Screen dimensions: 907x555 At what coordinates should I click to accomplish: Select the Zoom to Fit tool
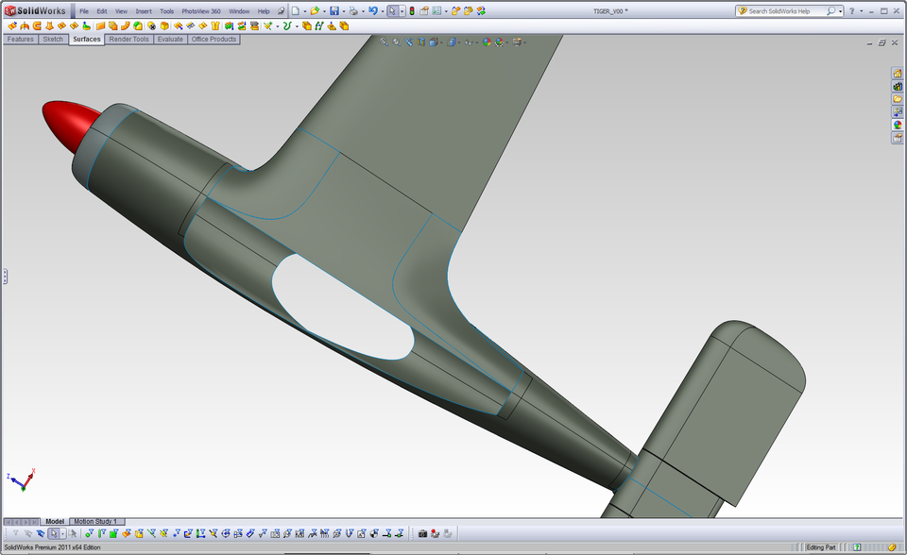click(384, 42)
